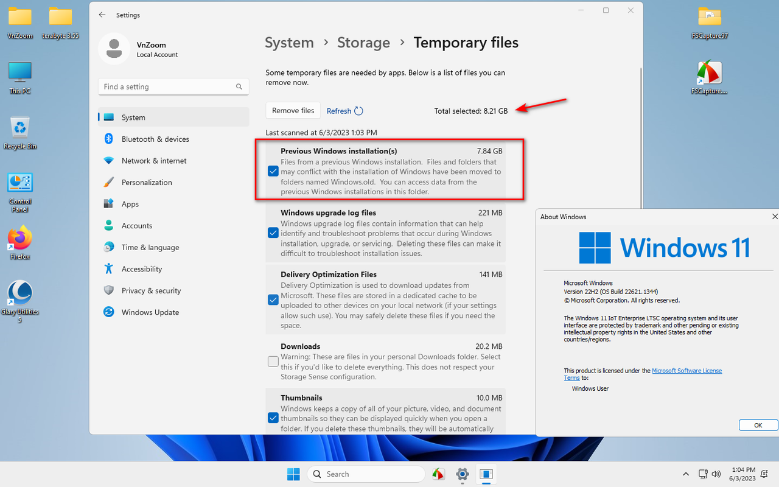Click OK in About Windows
This screenshot has width=779, height=487.
758,425
